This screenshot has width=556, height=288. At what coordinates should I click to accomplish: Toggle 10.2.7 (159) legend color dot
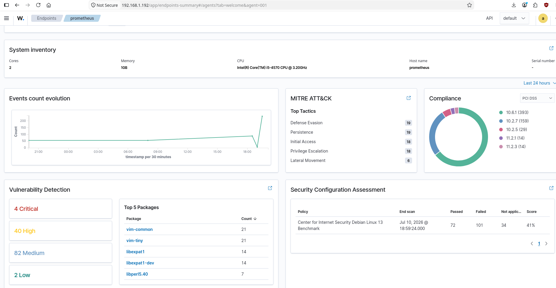[501, 121]
